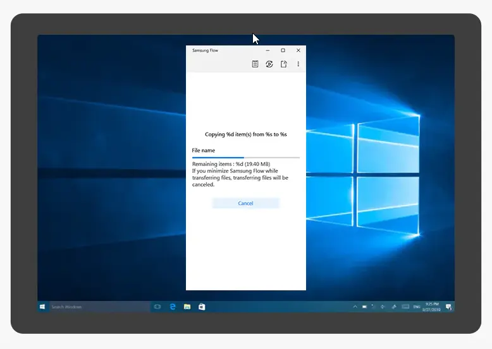Open Task View from the taskbar

[x=157, y=307]
